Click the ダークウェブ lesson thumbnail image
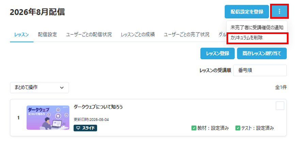 tap(48, 117)
